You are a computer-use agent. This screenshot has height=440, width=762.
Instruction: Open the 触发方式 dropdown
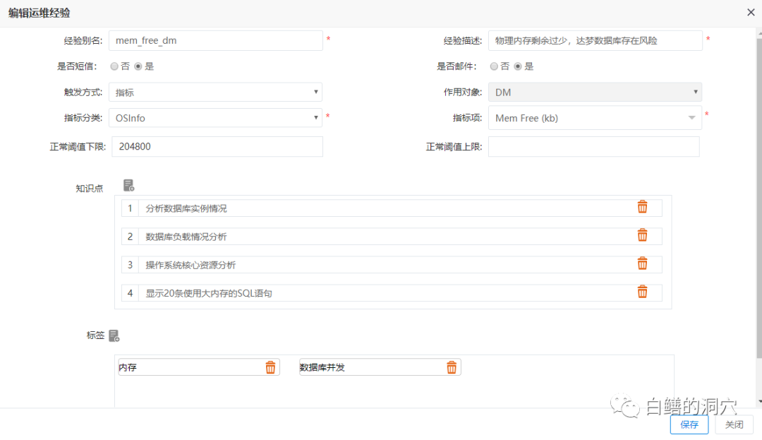215,93
